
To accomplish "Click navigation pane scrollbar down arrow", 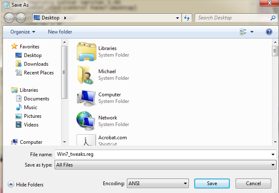I will tap(64, 142).
